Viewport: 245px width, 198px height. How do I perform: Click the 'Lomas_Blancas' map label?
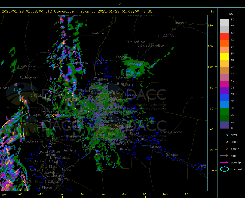[171, 132]
